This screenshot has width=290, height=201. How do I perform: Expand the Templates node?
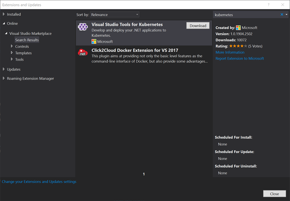(x=12, y=53)
